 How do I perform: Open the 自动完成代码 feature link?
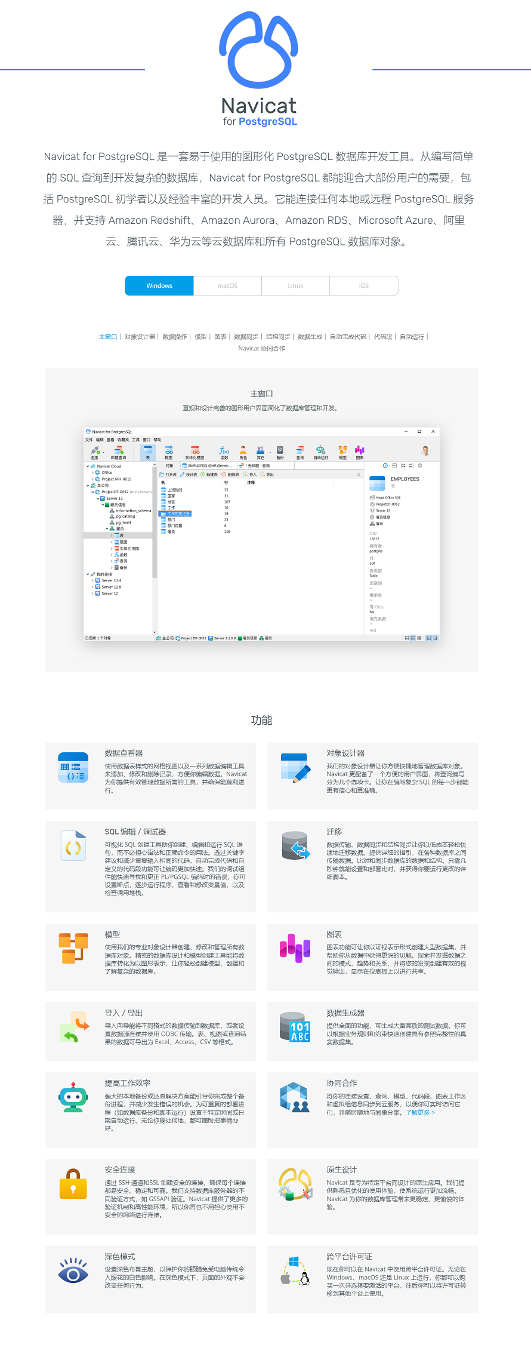coord(348,337)
